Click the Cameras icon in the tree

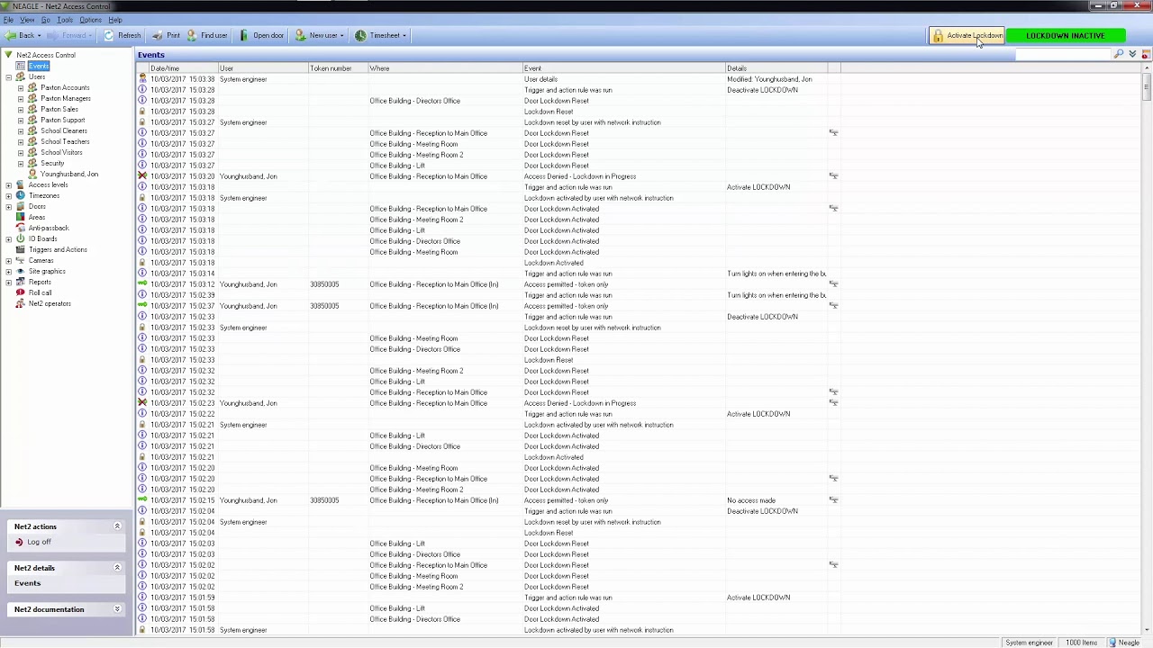point(20,260)
